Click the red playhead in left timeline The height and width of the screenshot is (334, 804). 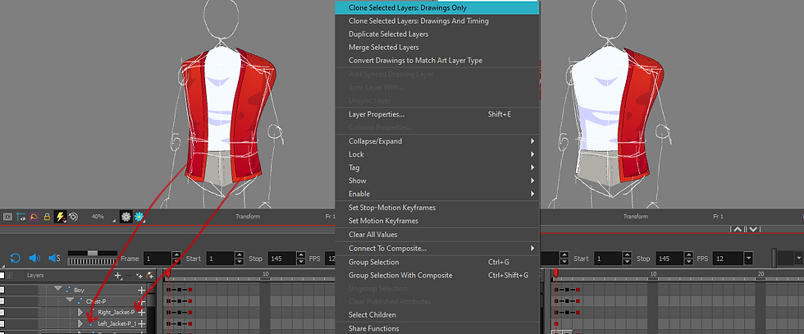coord(167,274)
